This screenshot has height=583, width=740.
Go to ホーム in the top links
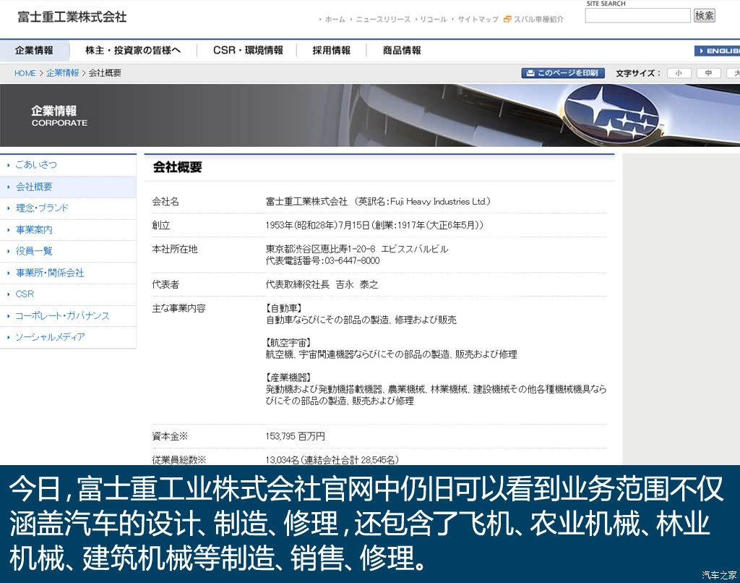tap(335, 20)
